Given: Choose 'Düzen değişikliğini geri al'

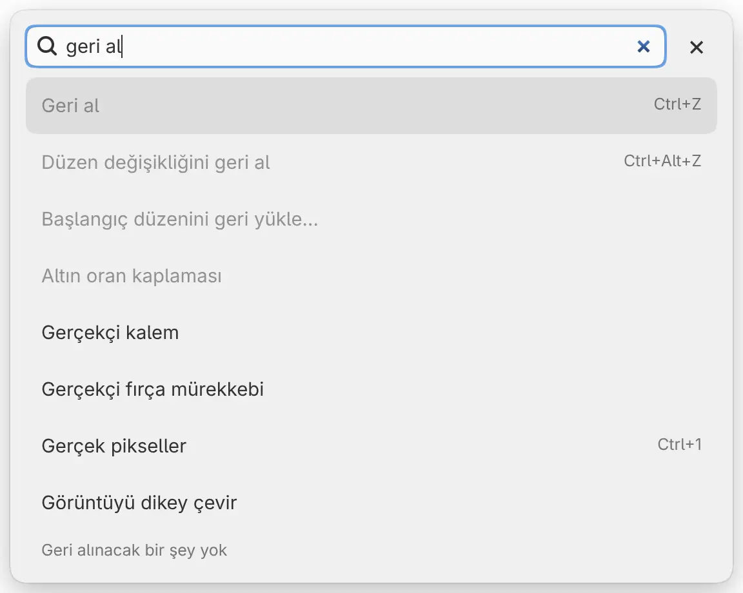Looking at the screenshot, I should (371, 162).
